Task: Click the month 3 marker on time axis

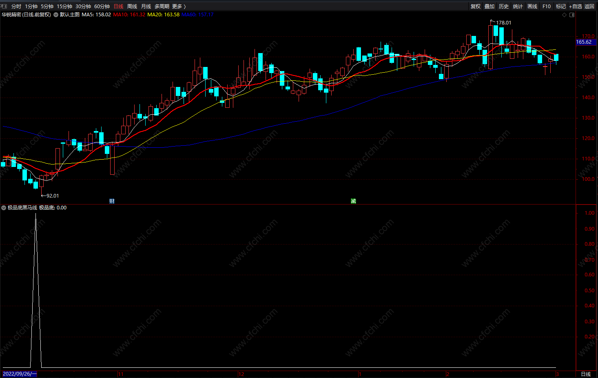Action: (x=557, y=374)
